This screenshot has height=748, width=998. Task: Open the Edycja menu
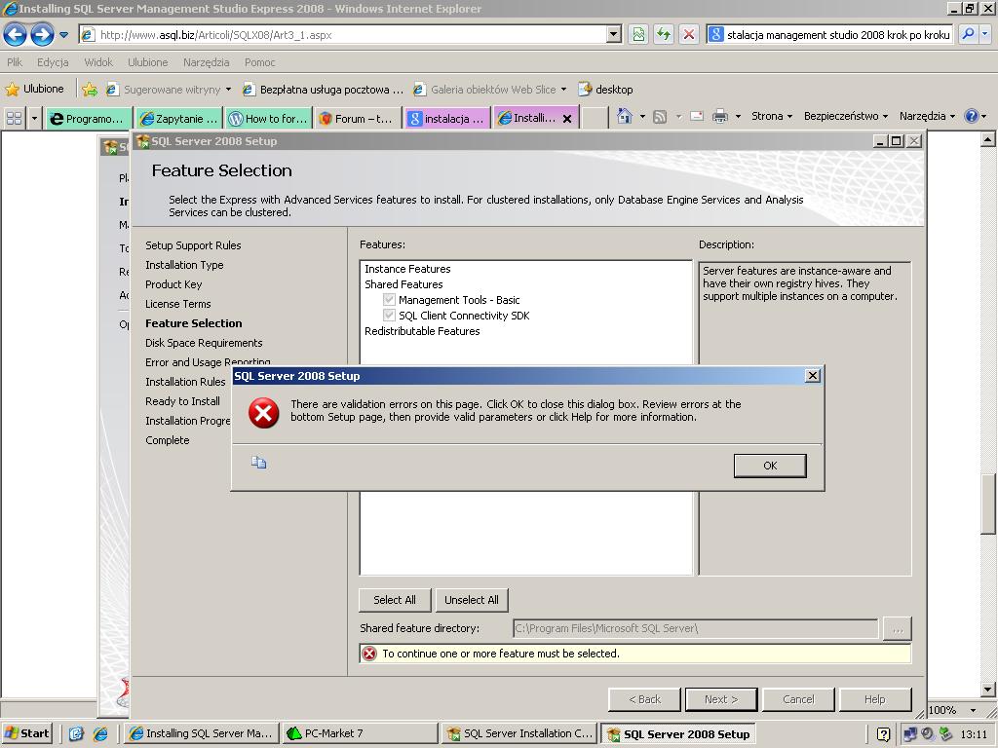tap(53, 62)
